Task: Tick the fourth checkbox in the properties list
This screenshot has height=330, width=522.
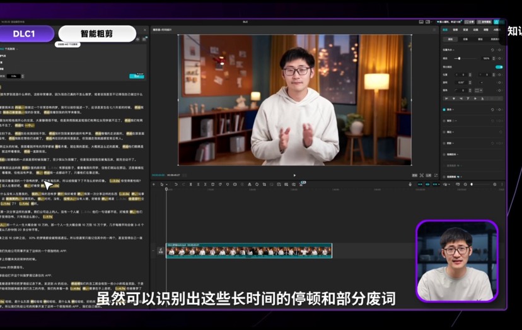Action: pos(444,143)
